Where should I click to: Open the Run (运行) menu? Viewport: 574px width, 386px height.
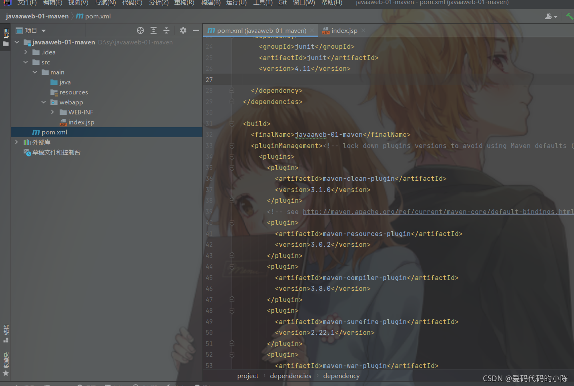tap(236, 3)
